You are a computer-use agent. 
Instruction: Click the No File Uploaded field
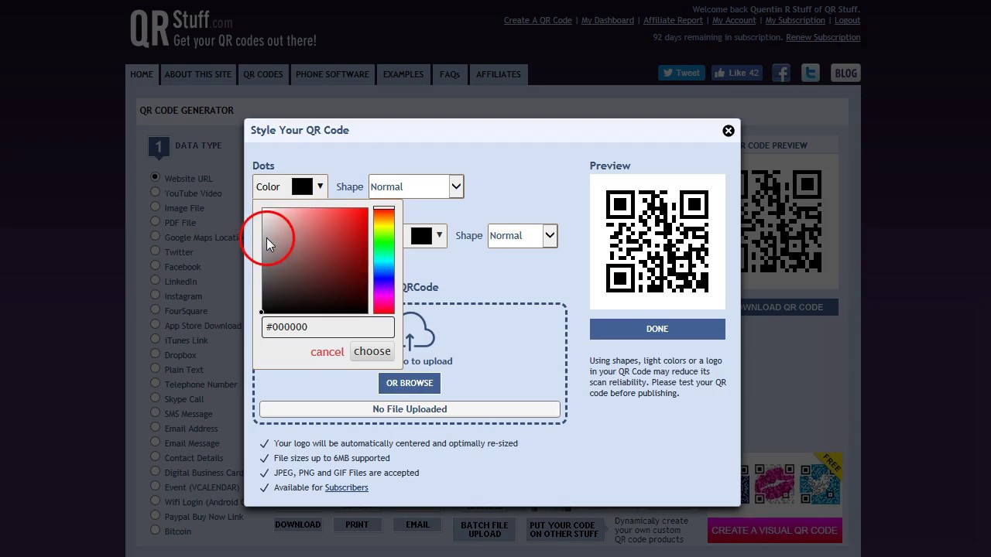tap(410, 409)
